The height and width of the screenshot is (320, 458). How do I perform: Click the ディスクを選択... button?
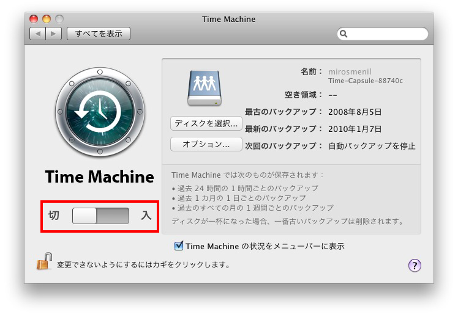click(x=206, y=123)
